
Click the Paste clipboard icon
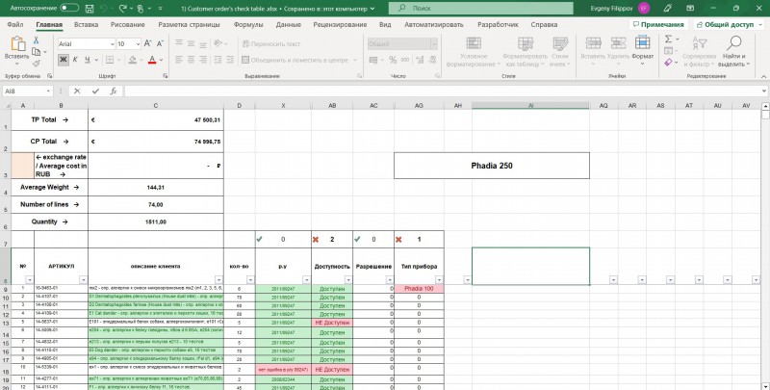(x=17, y=44)
